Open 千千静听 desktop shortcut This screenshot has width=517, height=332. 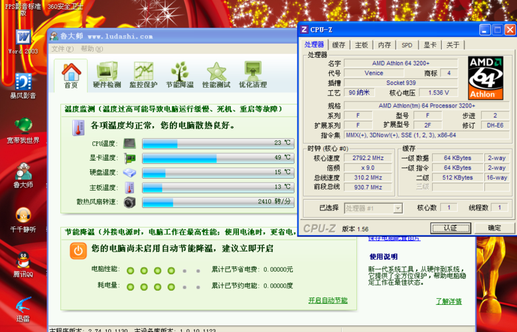[x=23, y=220]
